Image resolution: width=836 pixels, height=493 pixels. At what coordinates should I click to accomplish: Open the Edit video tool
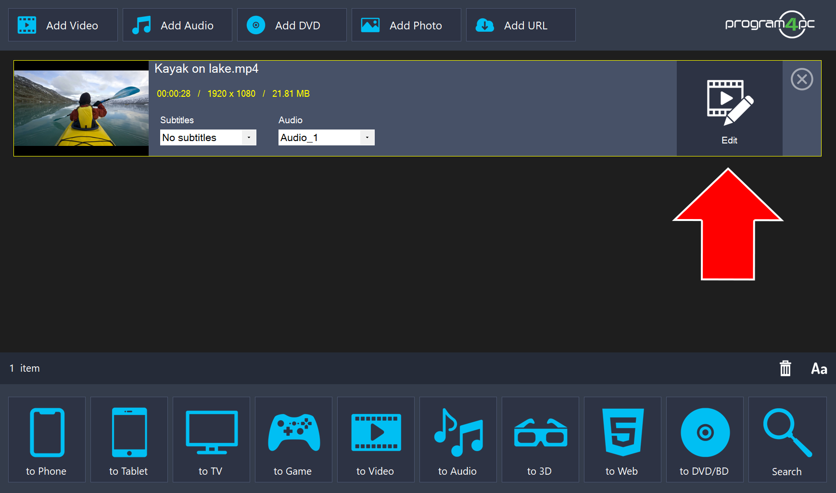[729, 108]
